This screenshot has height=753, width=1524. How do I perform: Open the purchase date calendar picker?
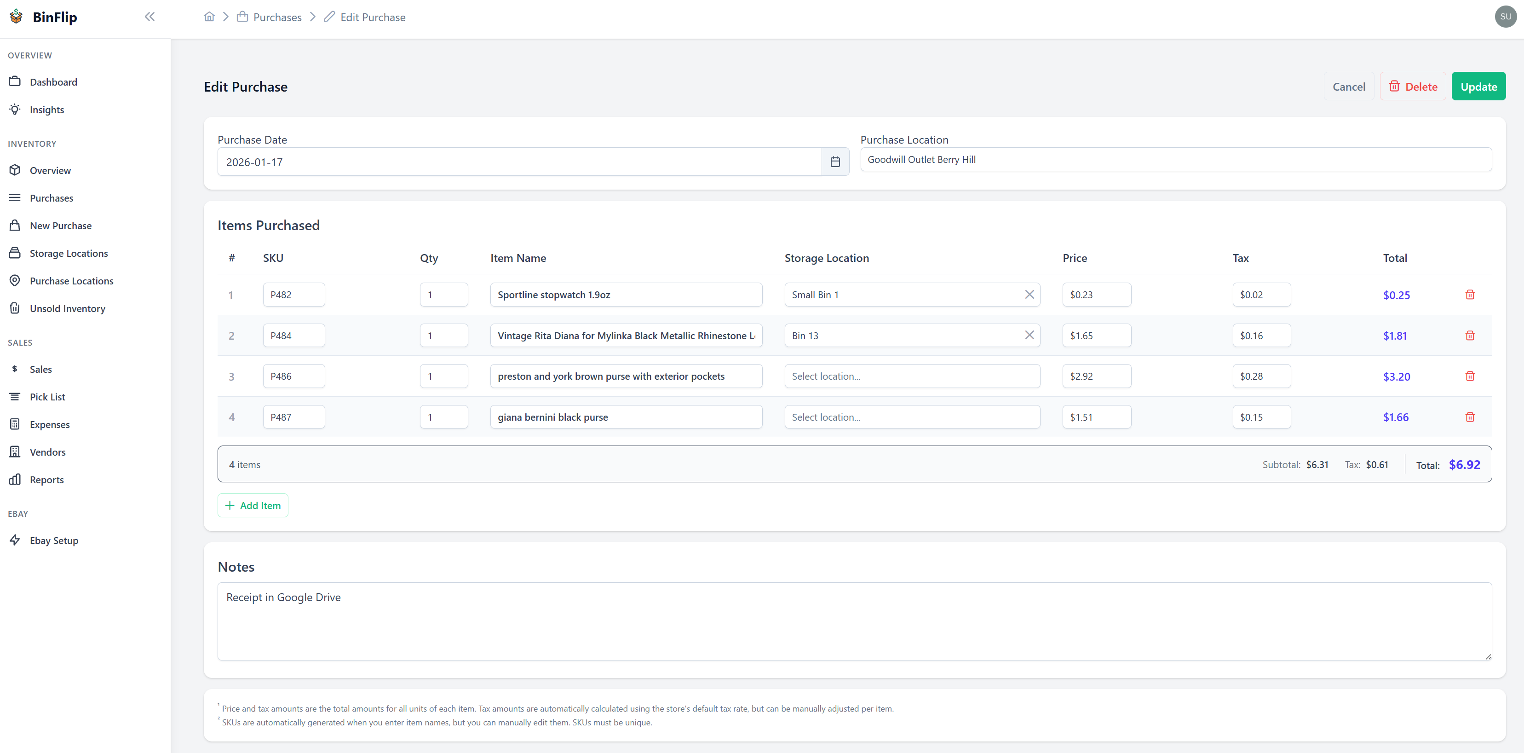[835, 162]
